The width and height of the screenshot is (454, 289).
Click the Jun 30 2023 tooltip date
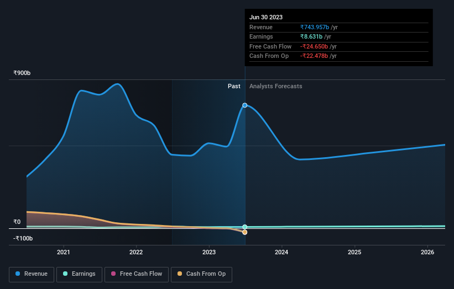point(266,17)
